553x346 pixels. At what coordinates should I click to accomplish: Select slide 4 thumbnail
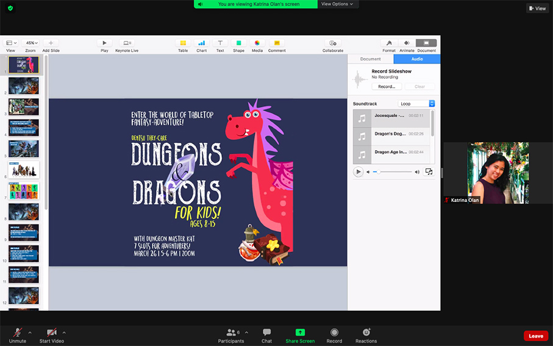coord(24,128)
